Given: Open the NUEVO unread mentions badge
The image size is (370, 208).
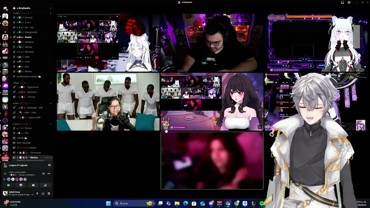Looking at the screenshot, I should click(5, 158).
